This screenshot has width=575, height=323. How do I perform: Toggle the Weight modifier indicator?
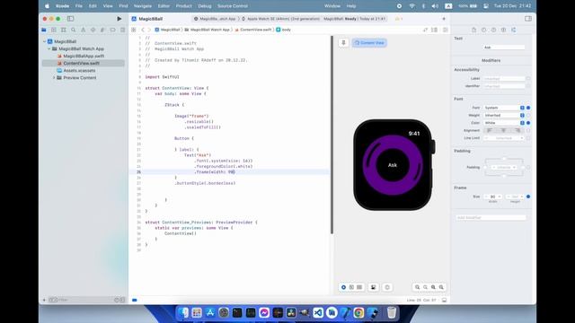click(528, 116)
